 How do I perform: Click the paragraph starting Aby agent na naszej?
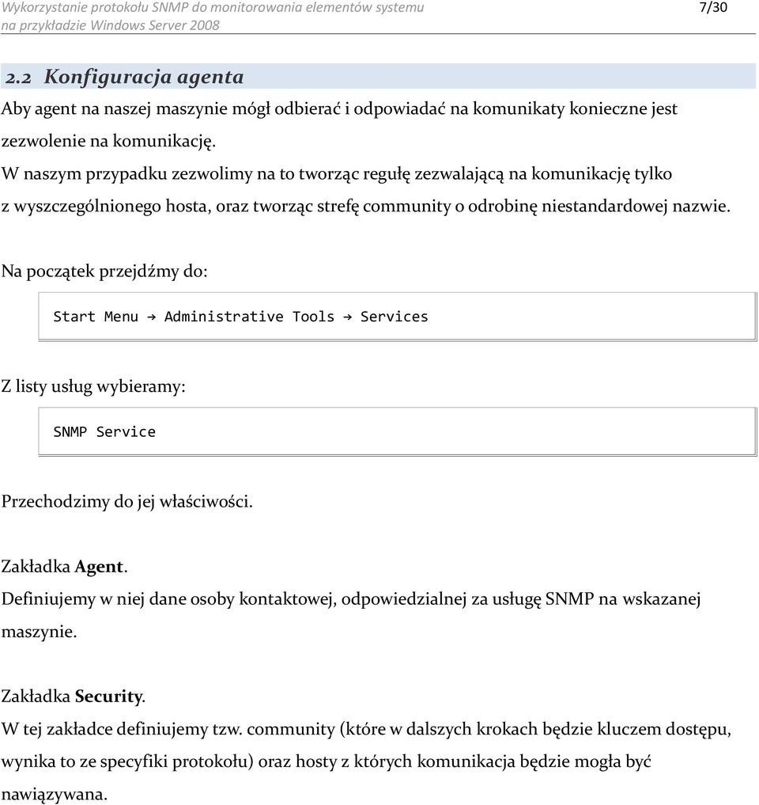pos(339,125)
